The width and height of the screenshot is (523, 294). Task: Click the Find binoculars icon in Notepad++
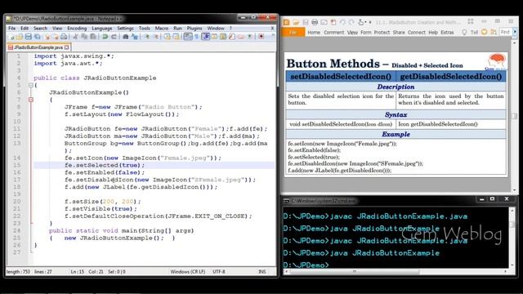126,37
